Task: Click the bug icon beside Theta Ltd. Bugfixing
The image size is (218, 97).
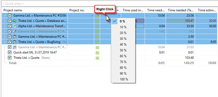Action: pyautogui.click(x=15, y=42)
